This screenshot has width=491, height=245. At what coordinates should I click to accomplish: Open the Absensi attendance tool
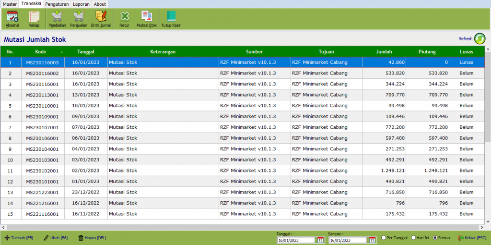click(x=12, y=19)
